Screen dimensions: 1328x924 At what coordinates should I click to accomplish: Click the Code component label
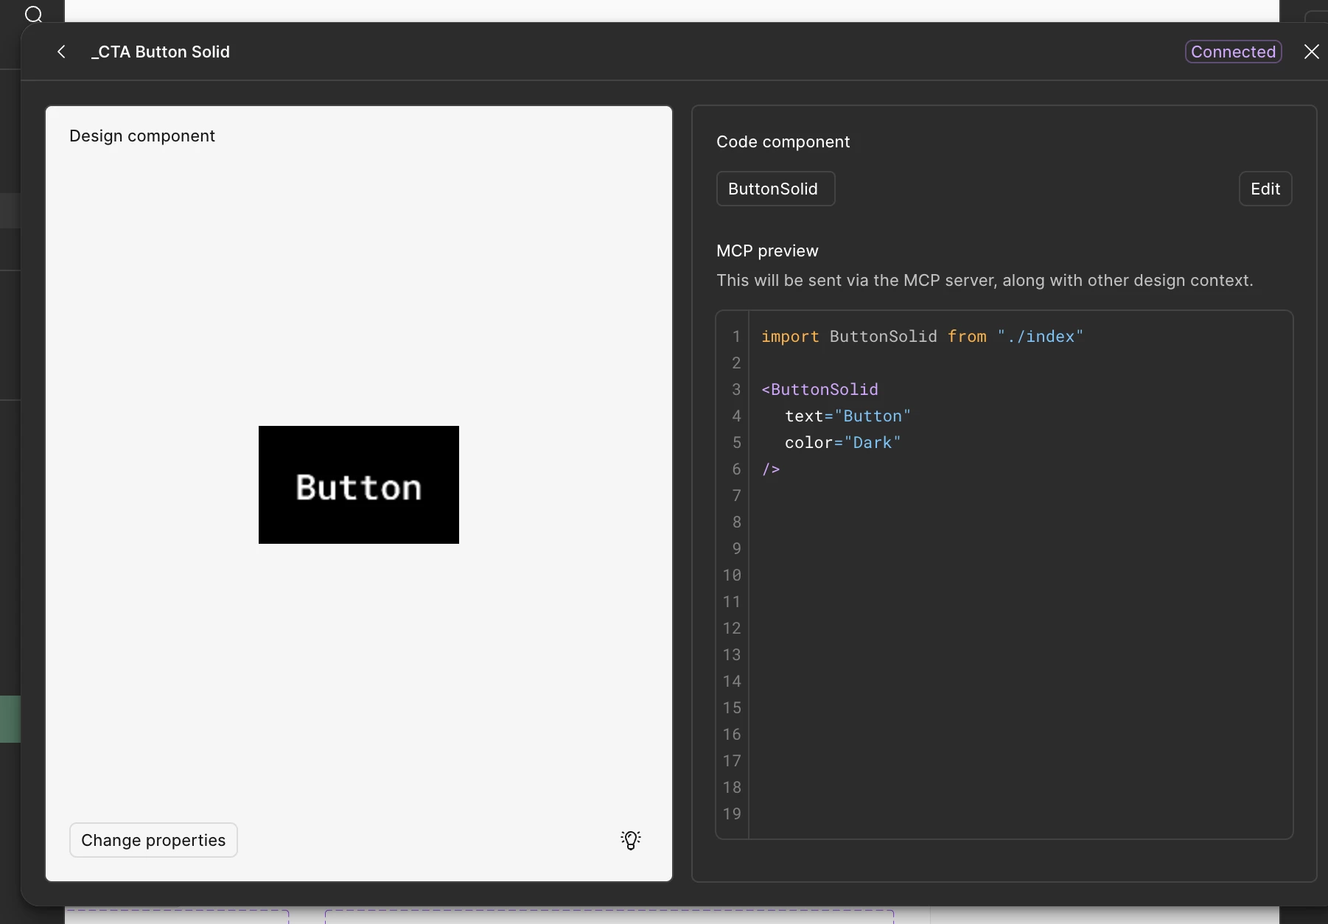click(x=783, y=141)
